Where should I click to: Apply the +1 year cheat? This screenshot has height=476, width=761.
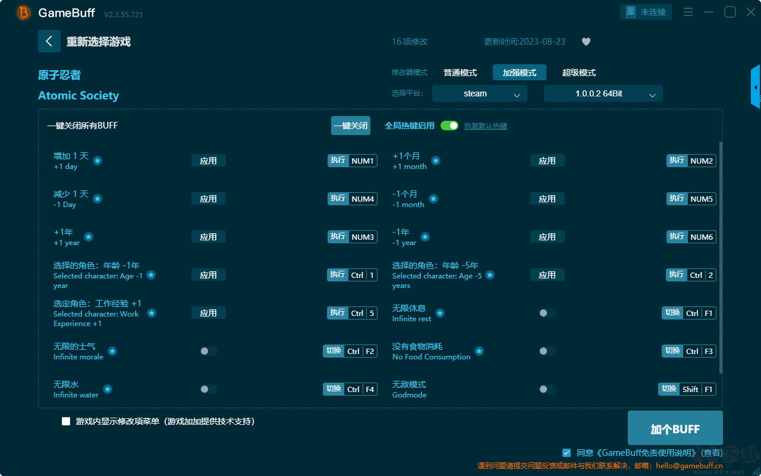click(209, 237)
